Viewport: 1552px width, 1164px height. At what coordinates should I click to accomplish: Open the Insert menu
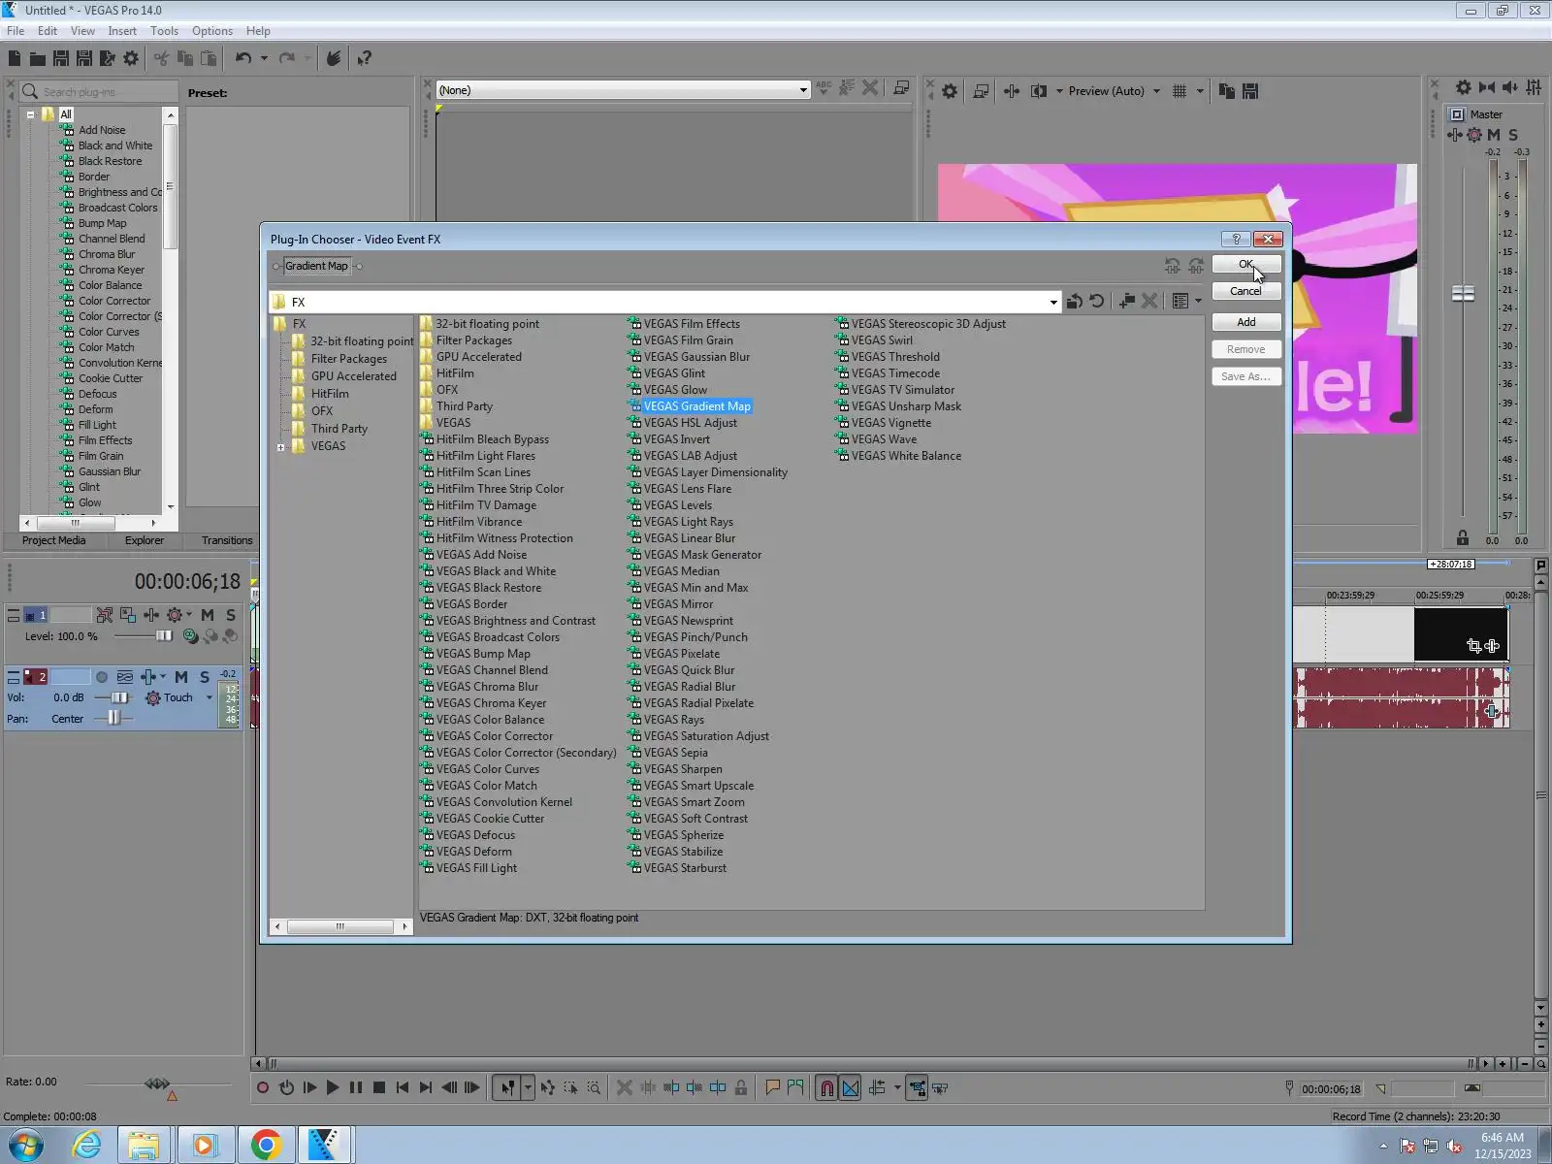tap(122, 31)
